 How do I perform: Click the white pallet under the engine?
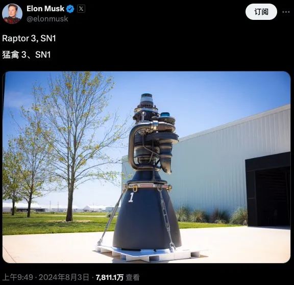tap(148, 254)
